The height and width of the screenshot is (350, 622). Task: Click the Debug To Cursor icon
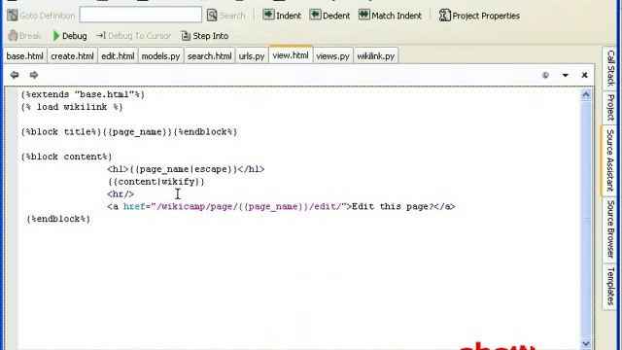101,36
